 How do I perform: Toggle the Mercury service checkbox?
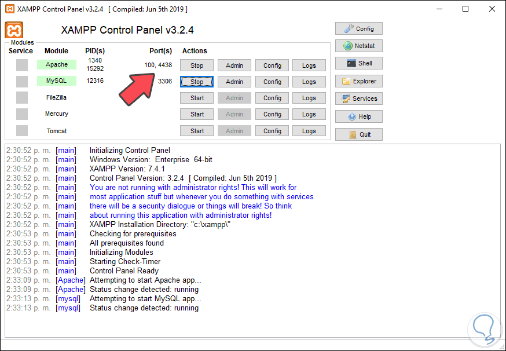pyautogui.click(x=22, y=114)
